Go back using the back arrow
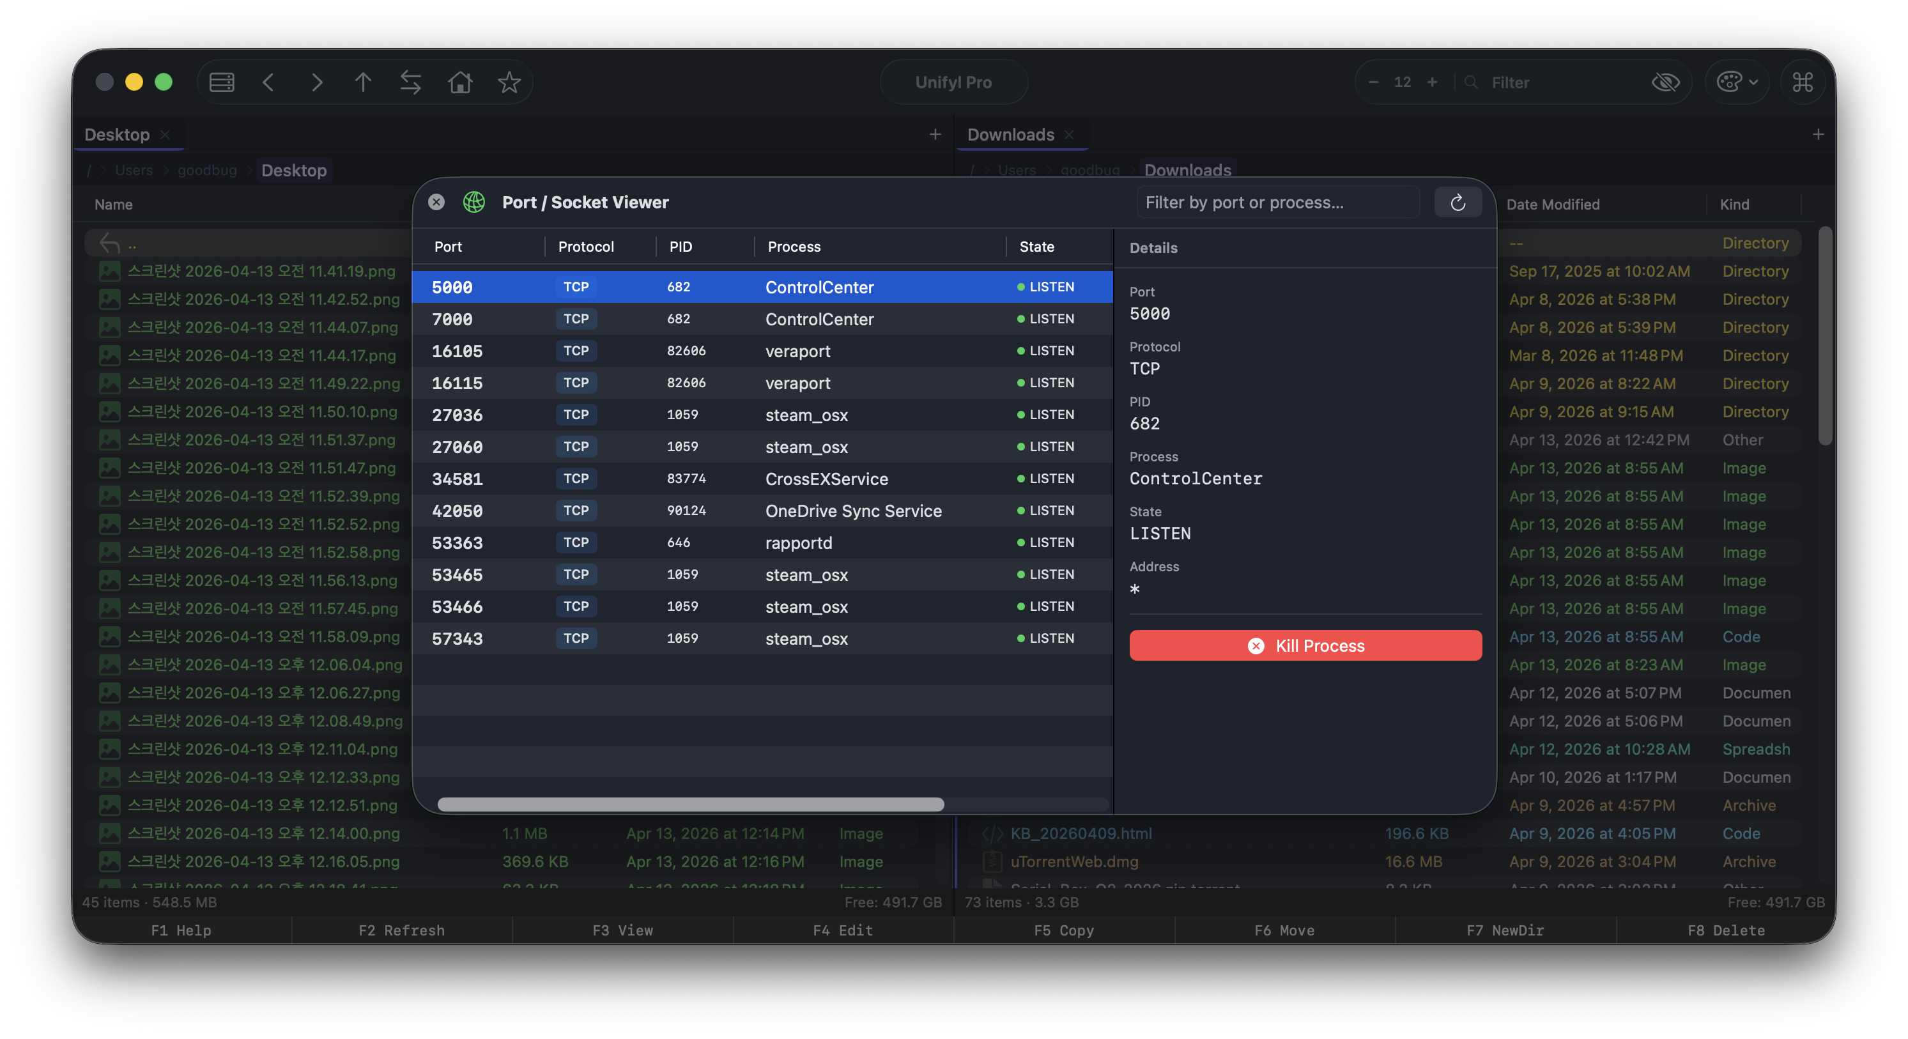 (x=269, y=82)
